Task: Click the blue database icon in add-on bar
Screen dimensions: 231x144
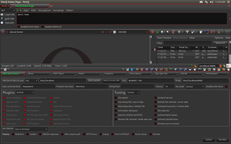Action: pos(132,70)
